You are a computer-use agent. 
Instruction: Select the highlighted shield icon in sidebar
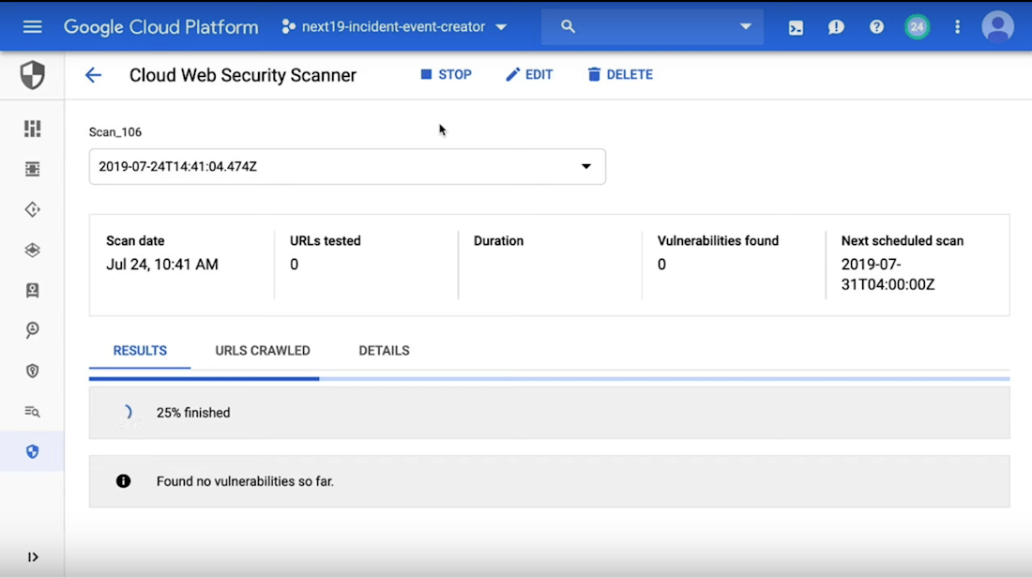pos(33,451)
